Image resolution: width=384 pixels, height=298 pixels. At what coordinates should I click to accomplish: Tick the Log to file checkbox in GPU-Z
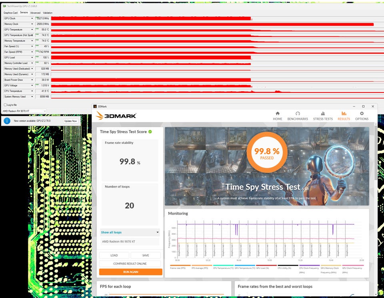pos(5,105)
